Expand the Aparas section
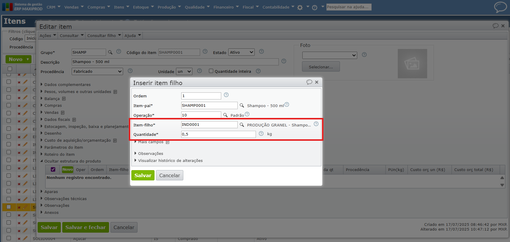 pyautogui.click(x=49, y=192)
